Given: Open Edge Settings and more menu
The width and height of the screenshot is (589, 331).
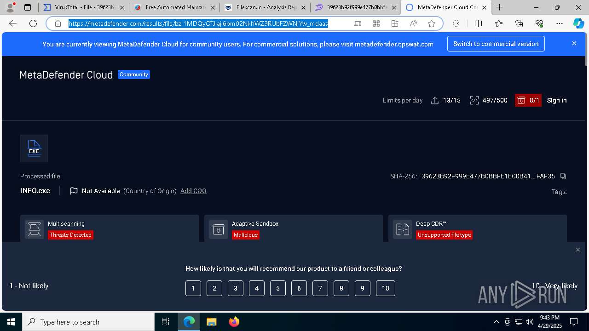Looking at the screenshot, I should [560, 23].
